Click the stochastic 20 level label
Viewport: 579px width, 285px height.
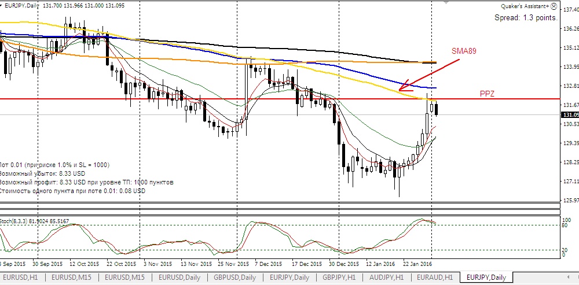565,250
